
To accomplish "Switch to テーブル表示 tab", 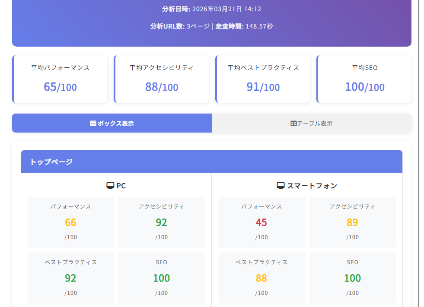I will coord(312,123).
